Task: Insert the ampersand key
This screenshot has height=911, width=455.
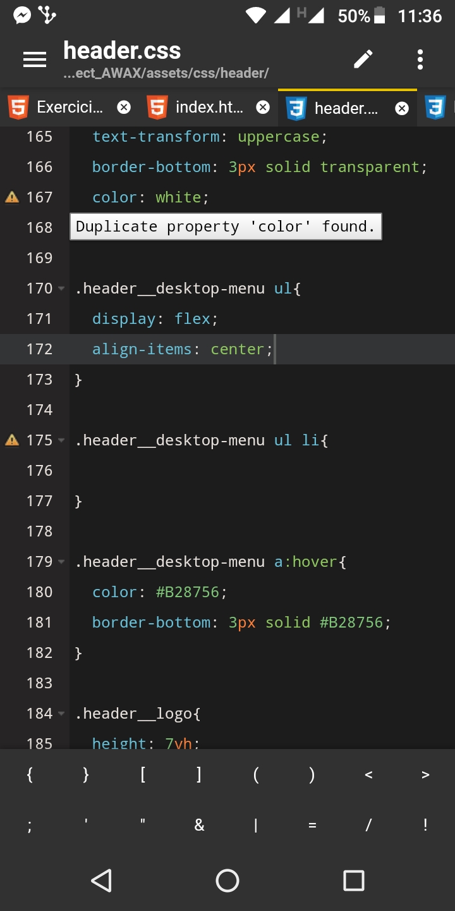Action: click(x=199, y=825)
